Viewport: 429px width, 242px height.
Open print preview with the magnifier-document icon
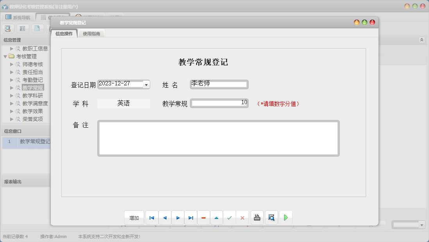click(271, 217)
